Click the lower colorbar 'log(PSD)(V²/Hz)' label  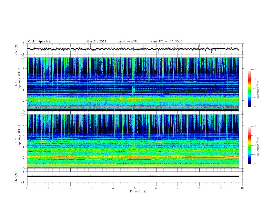coord(258,147)
